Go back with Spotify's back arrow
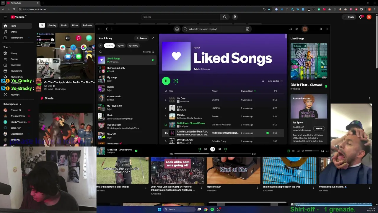378x213 pixels. point(107,29)
